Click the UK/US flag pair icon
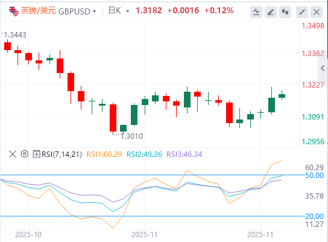The image size is (328, 242). click(14, 11)
